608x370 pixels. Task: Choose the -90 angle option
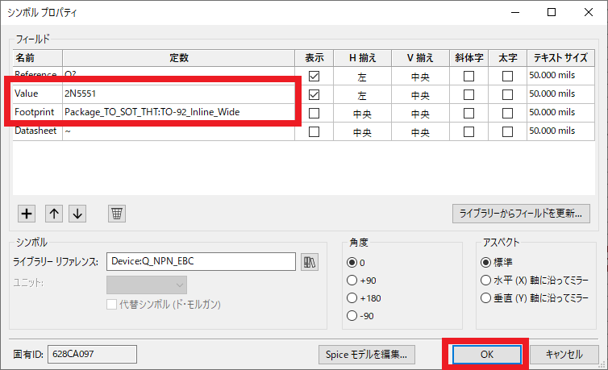(352, 315)
